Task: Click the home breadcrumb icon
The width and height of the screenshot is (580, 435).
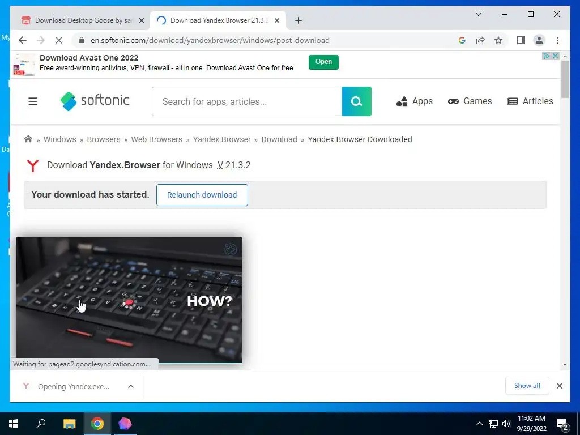Action: (x=28, y=139)
